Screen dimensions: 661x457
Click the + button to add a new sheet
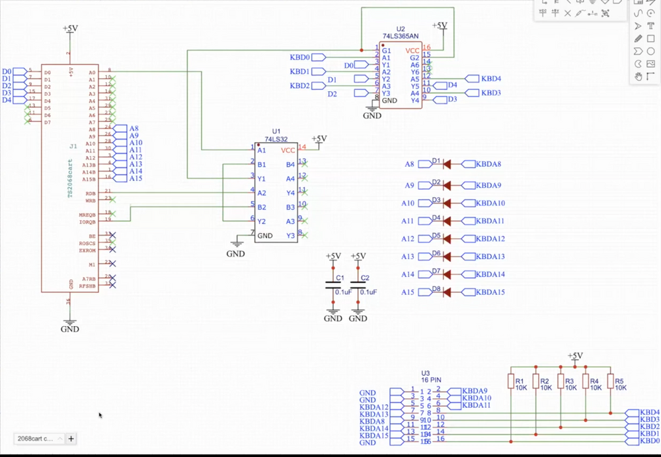(71, 438)
